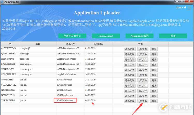Close the AppUploader window
This screenshot has height=115, width=194.
point(189,1)
